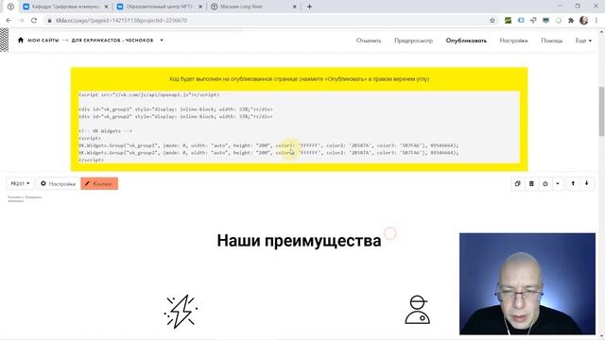Click Отменить in the top menu
This screenshot has width=605, height=340.
click(x=369, y=41)
